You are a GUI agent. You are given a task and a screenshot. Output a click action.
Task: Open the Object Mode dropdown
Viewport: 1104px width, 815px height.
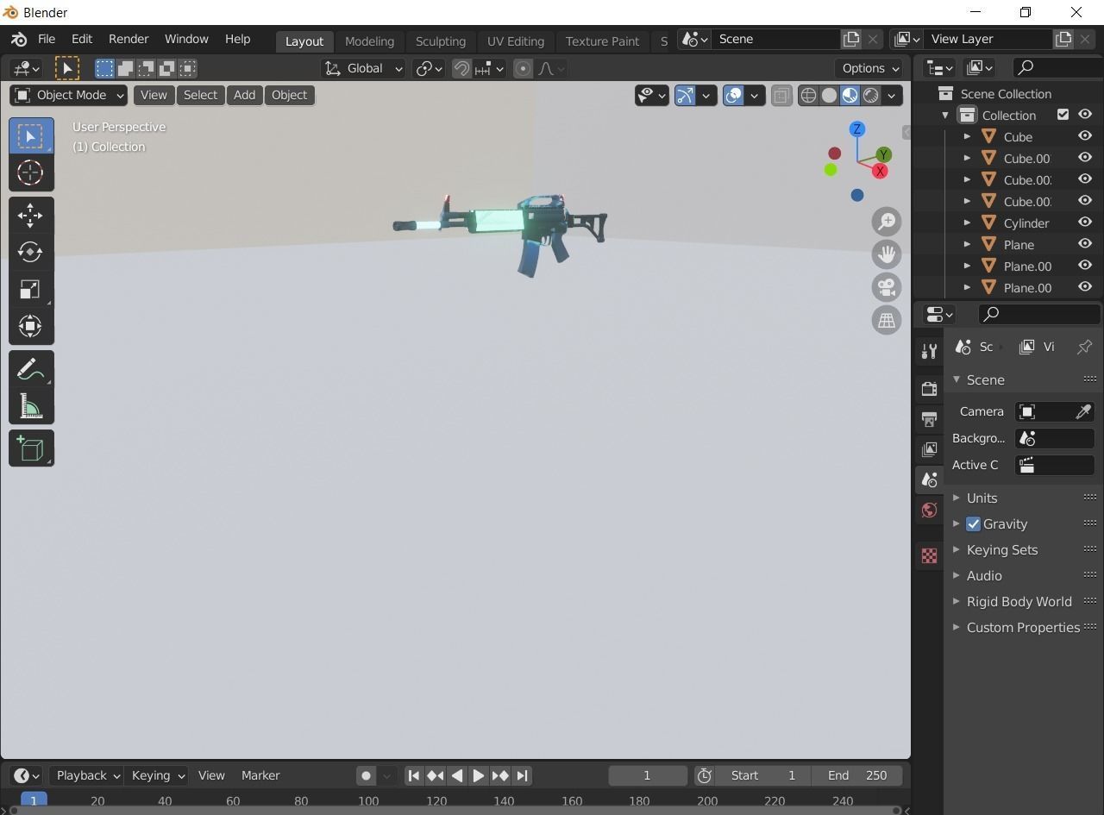[67, 95]
